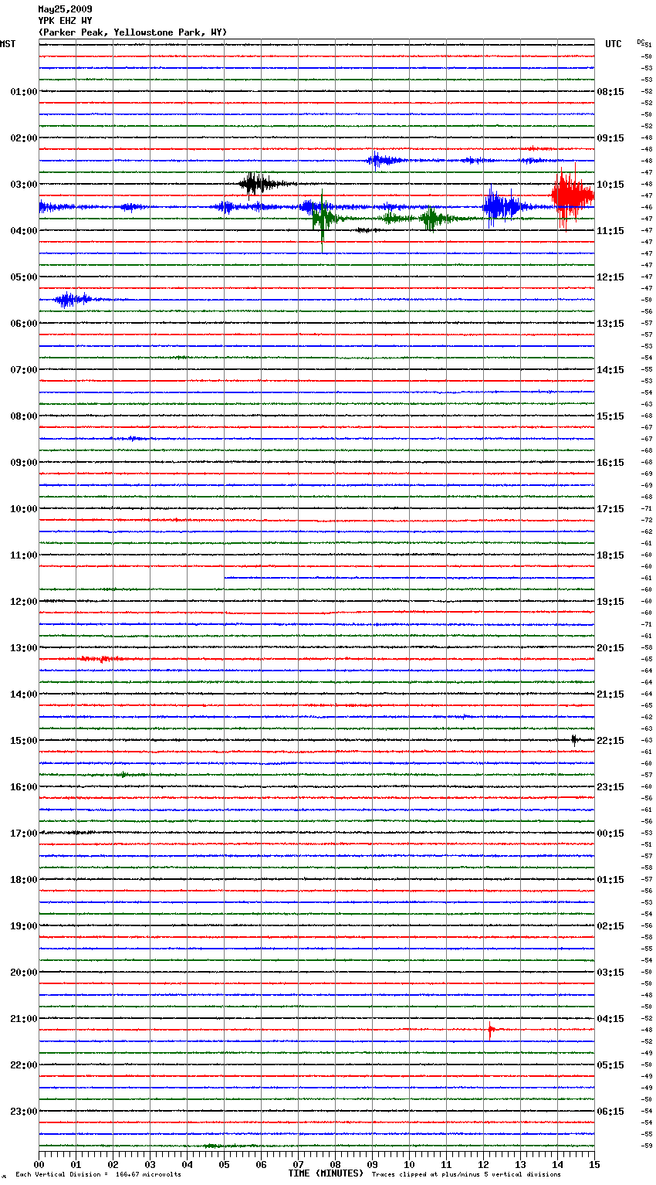Click the 00:15 UTC time label
The height and width of the screenshot is (1185, 656).
tap(610, 833)
